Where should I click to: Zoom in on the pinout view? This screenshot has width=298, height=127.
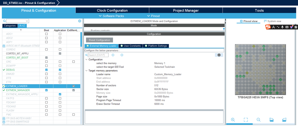click(x=233, y=120)
